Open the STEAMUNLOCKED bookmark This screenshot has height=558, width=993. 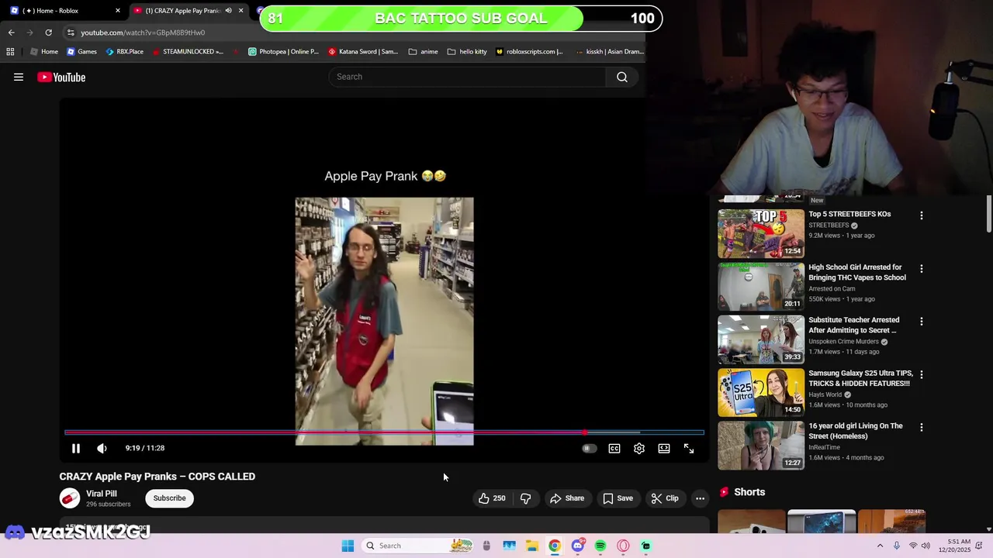188,52
